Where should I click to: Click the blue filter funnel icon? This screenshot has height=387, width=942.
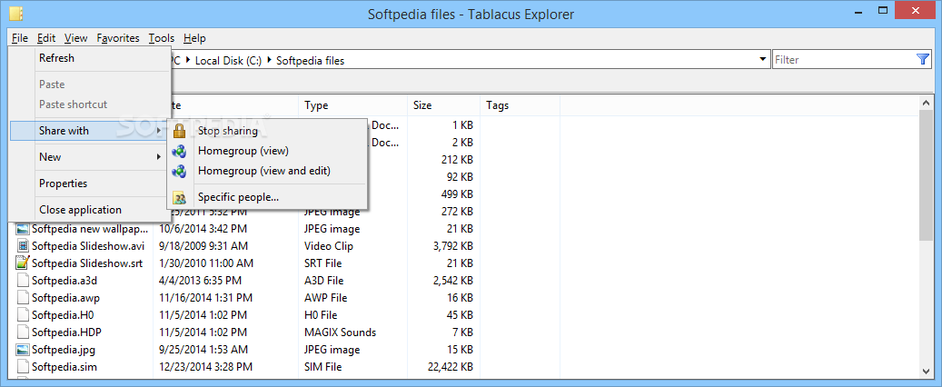923,59
